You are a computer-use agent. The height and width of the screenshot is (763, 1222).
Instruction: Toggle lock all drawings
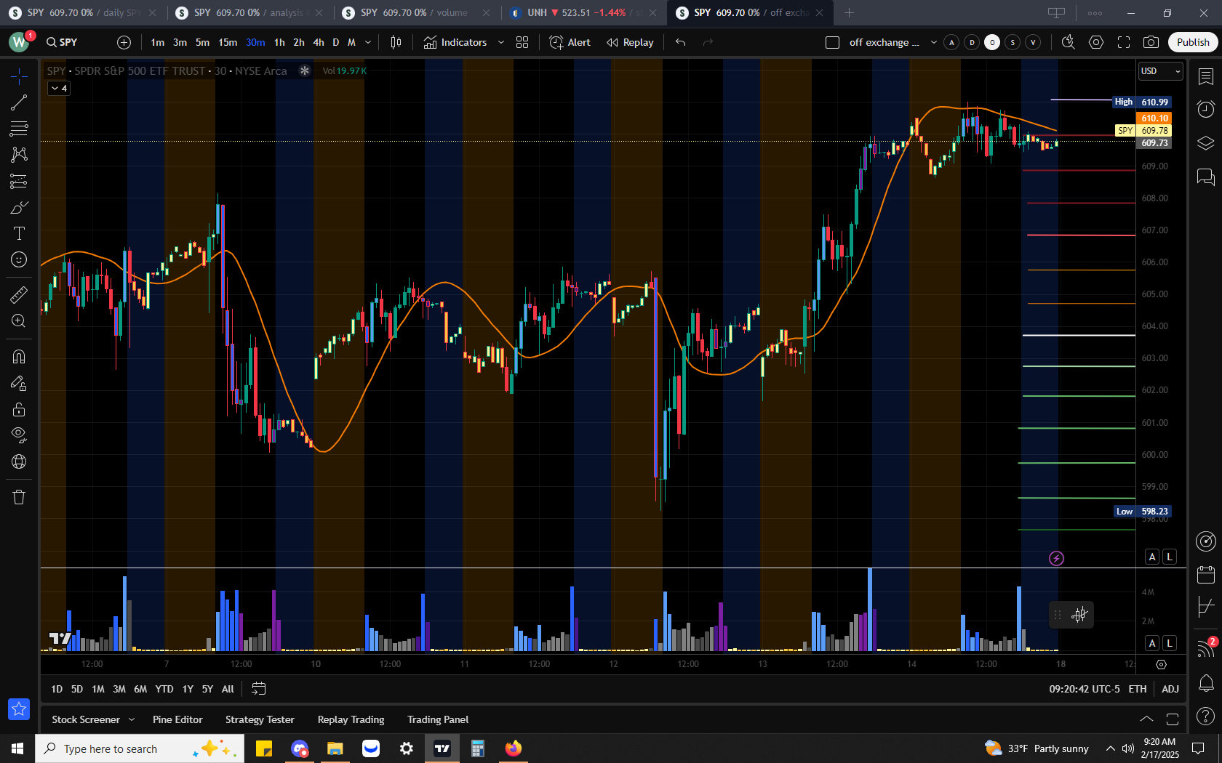19,409
